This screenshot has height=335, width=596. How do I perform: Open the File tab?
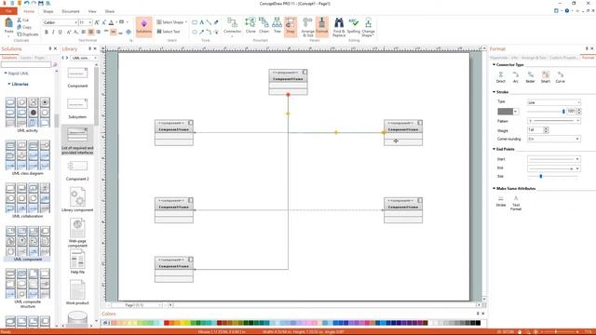(8, 11)
